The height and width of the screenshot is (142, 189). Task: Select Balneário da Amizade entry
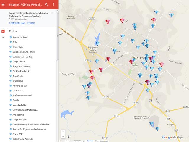pyautogui.click(x=23, y=139)
